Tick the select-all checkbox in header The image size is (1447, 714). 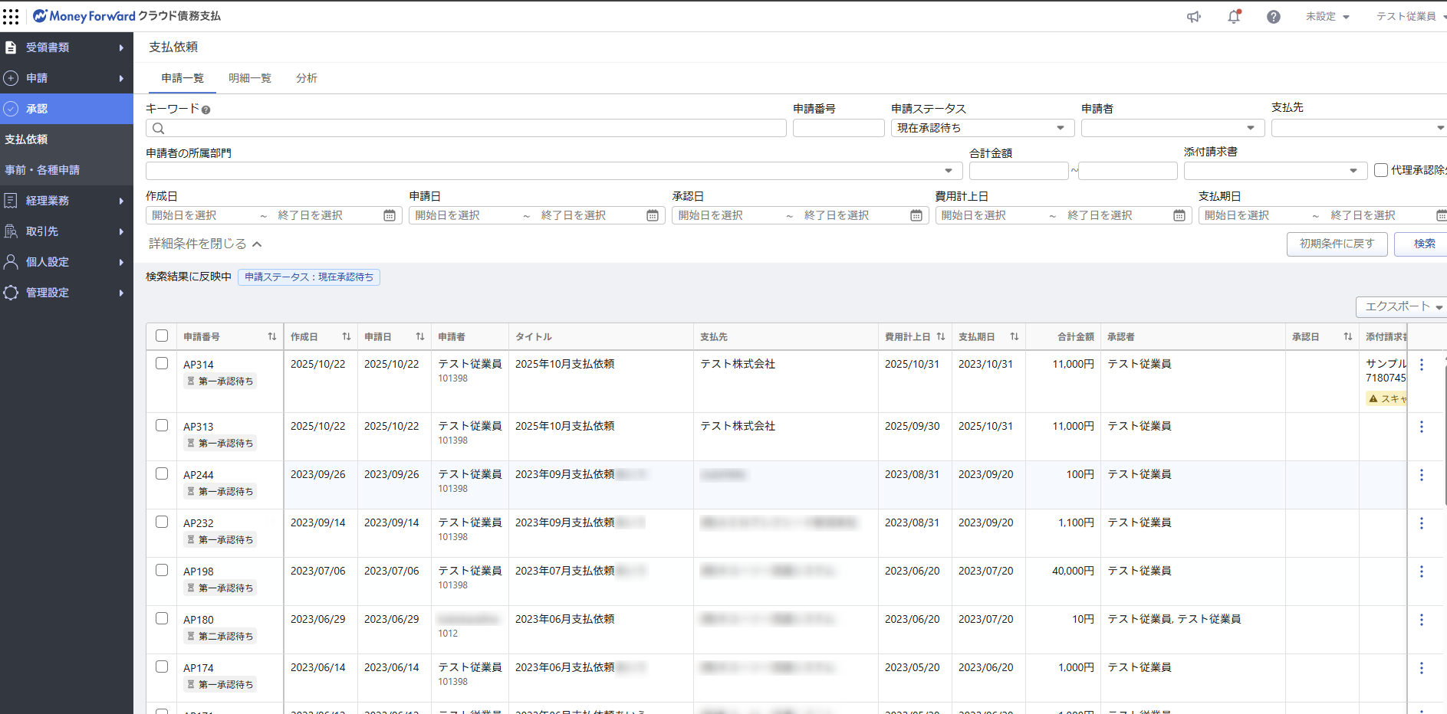tap(162, 336)
